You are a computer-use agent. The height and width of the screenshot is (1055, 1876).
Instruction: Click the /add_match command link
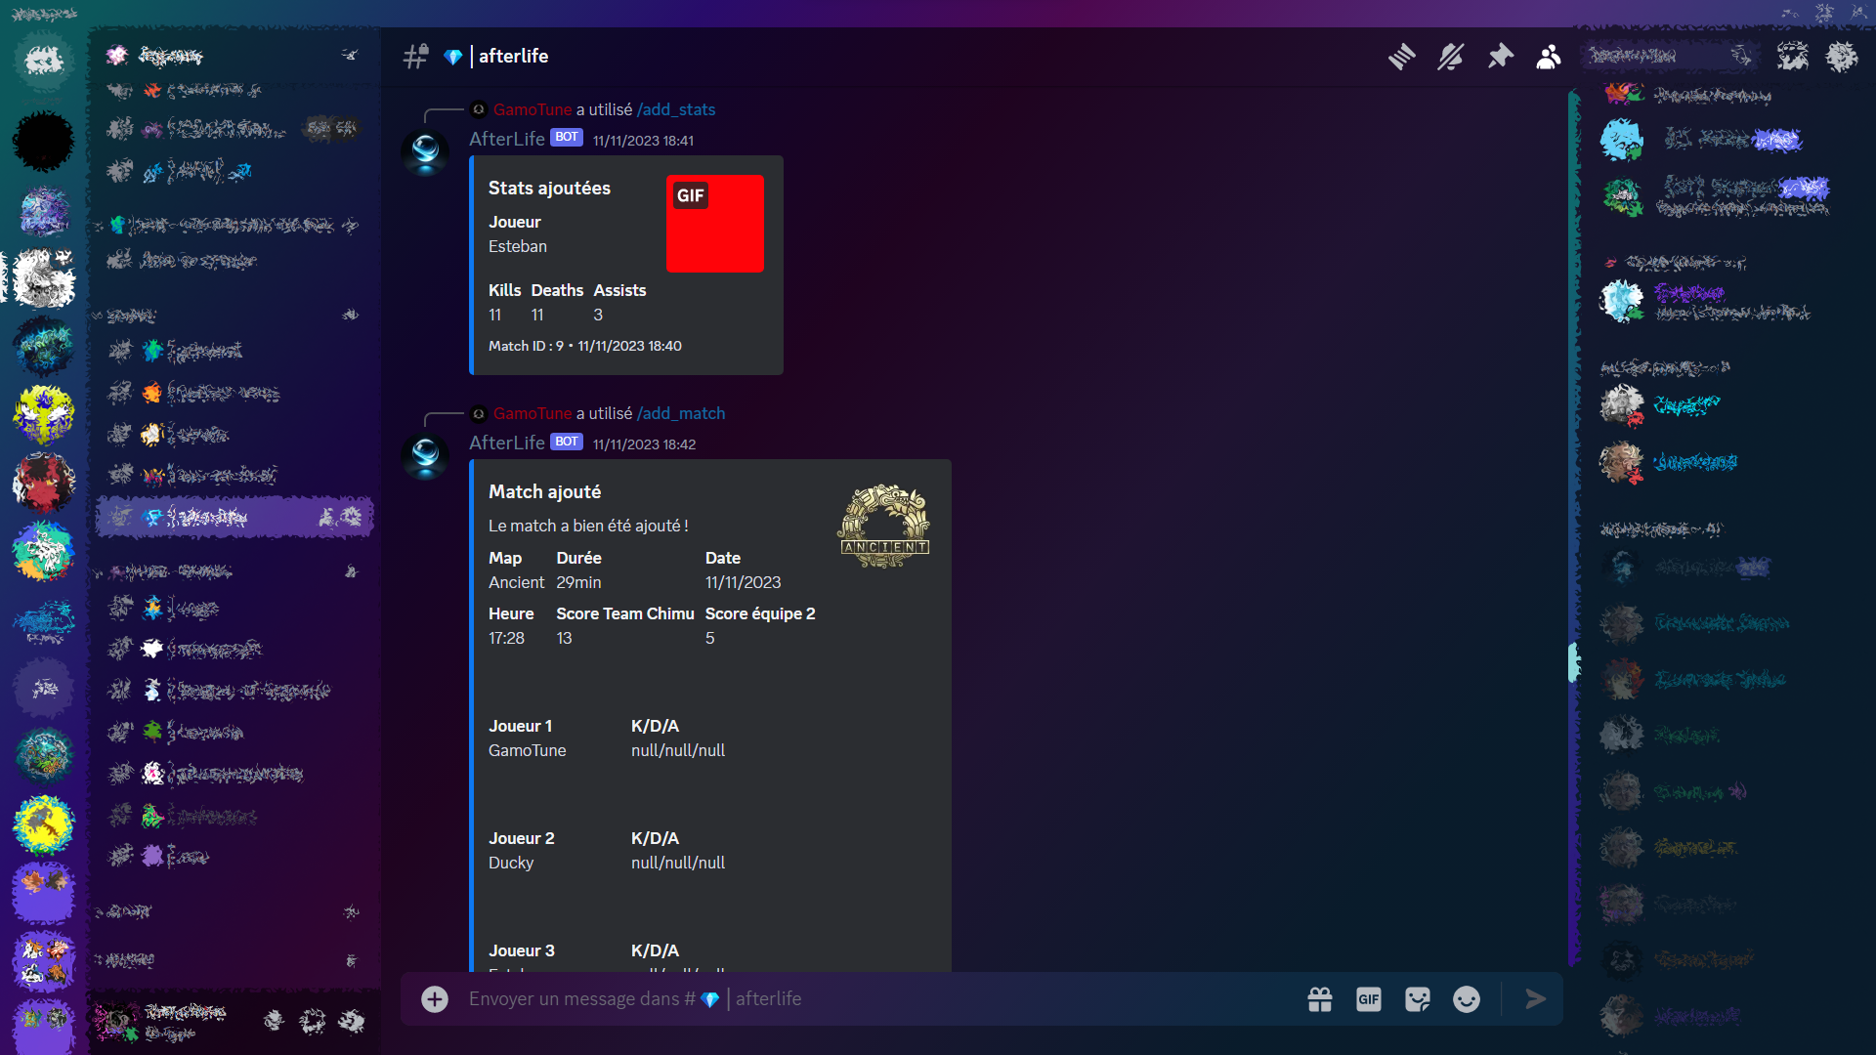pyautogui.click(x=681, y=413)
